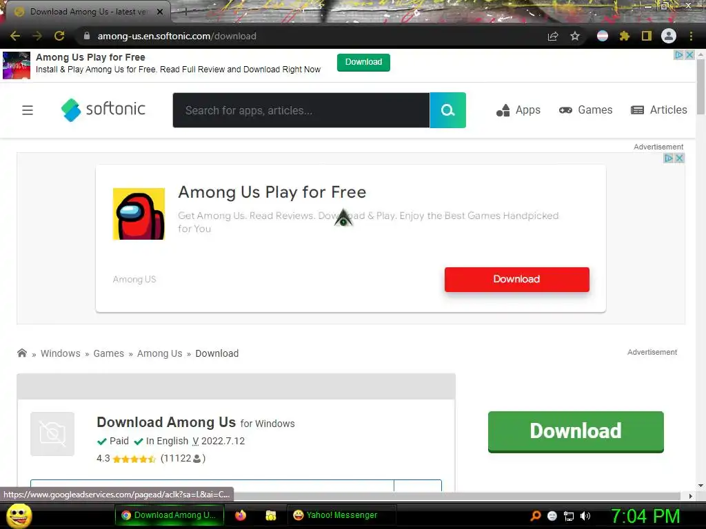Go back to the previous browser page

click(15, 36)
